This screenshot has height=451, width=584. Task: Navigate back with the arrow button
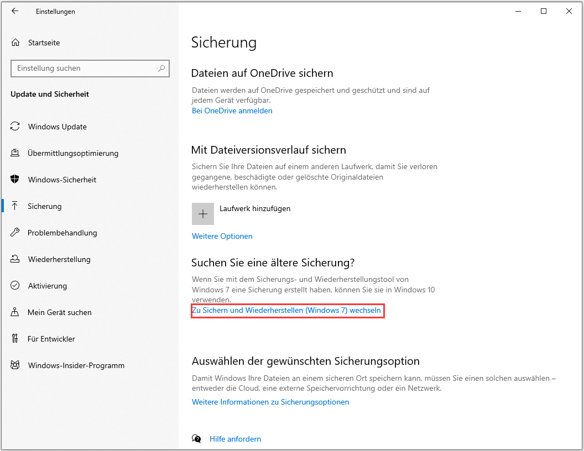15,11
